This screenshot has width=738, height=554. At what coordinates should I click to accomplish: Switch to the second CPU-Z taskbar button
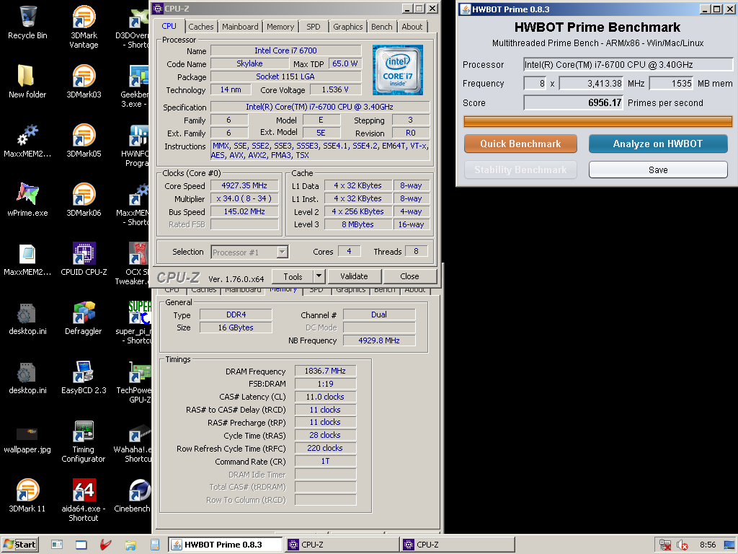pos(458,545)
